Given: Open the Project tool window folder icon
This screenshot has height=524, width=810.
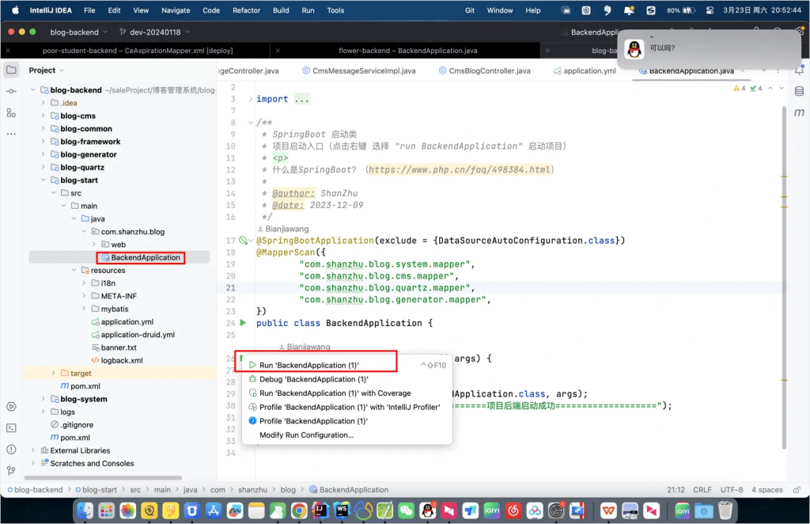Looking at the screenshot, I should [x=11, y=70].
